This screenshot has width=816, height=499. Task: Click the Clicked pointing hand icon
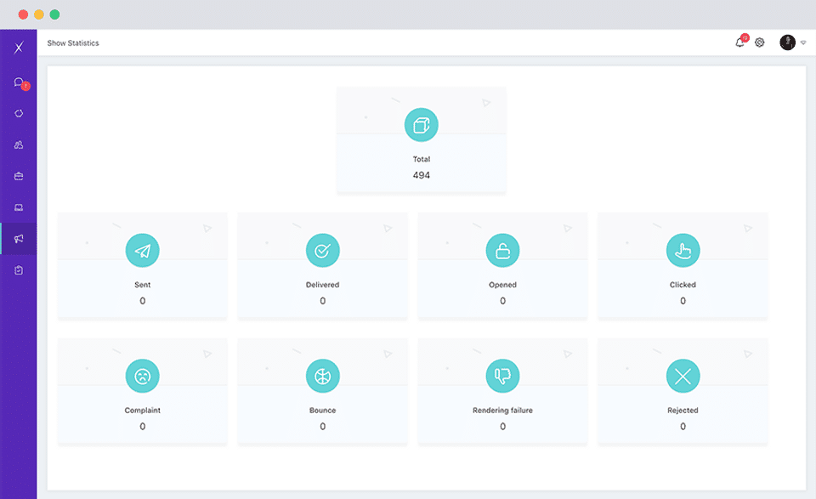point(683,250)
